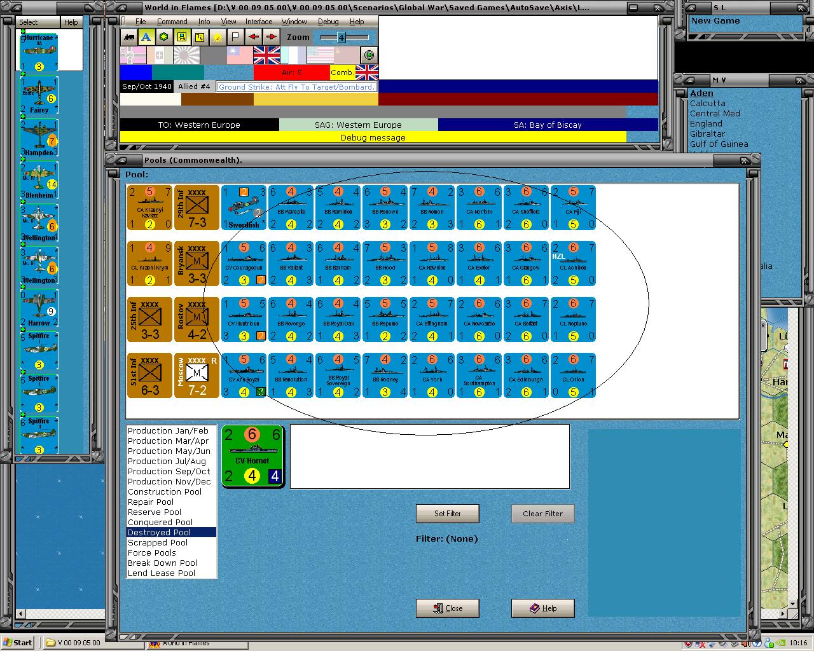814x651 pixels.
Task: Click the green hexagon toolbar icon
Action: [x=164, y=37]
